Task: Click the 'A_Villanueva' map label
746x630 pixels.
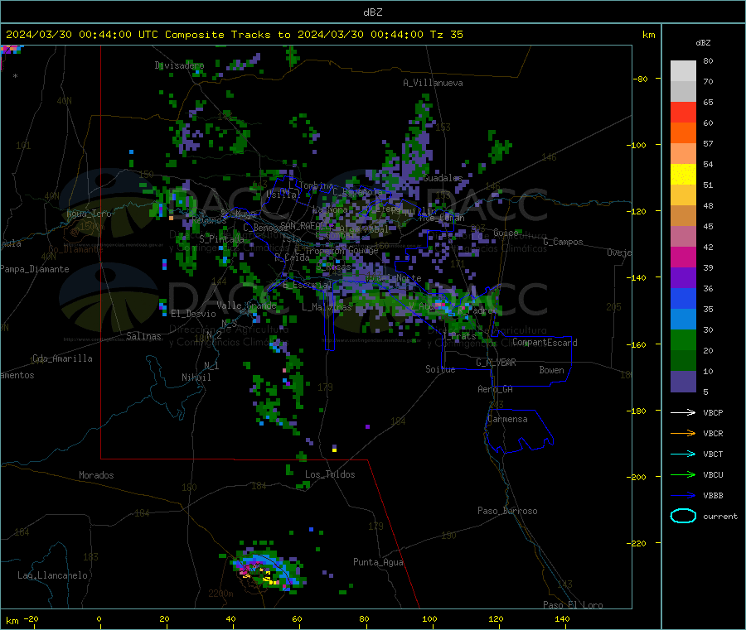Action: pos(433,83)
